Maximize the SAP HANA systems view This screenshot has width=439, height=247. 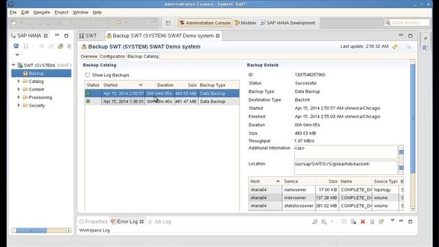click(66, 36)
